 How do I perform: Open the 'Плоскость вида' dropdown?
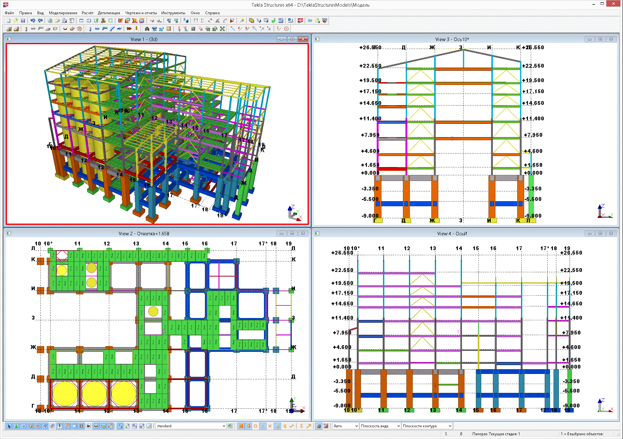coord(398,426)
